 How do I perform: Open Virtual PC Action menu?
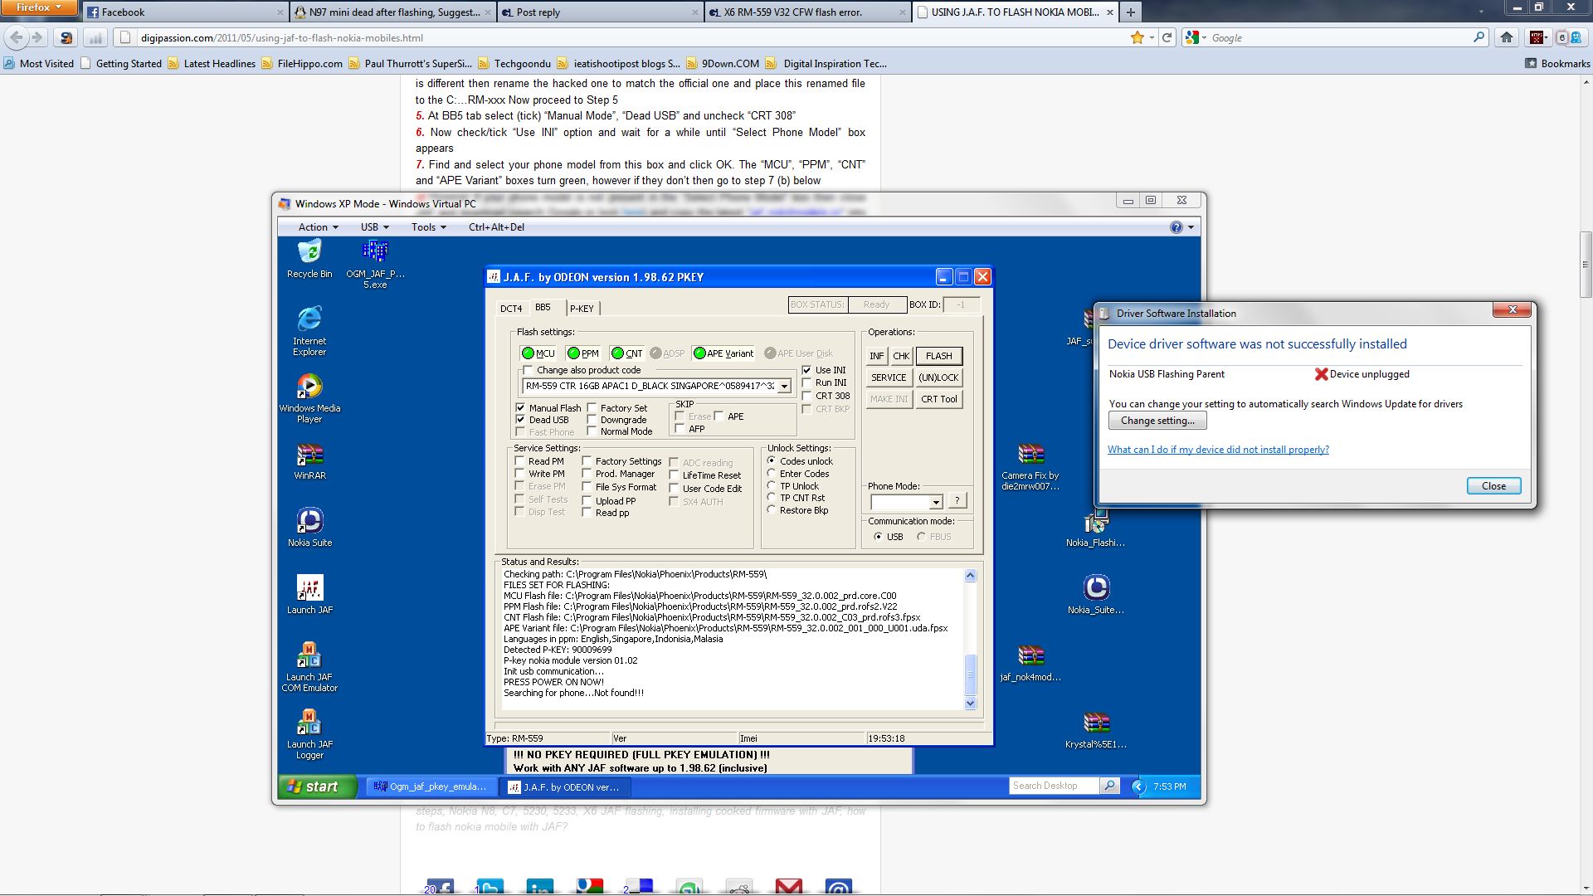tap(318, 227)
